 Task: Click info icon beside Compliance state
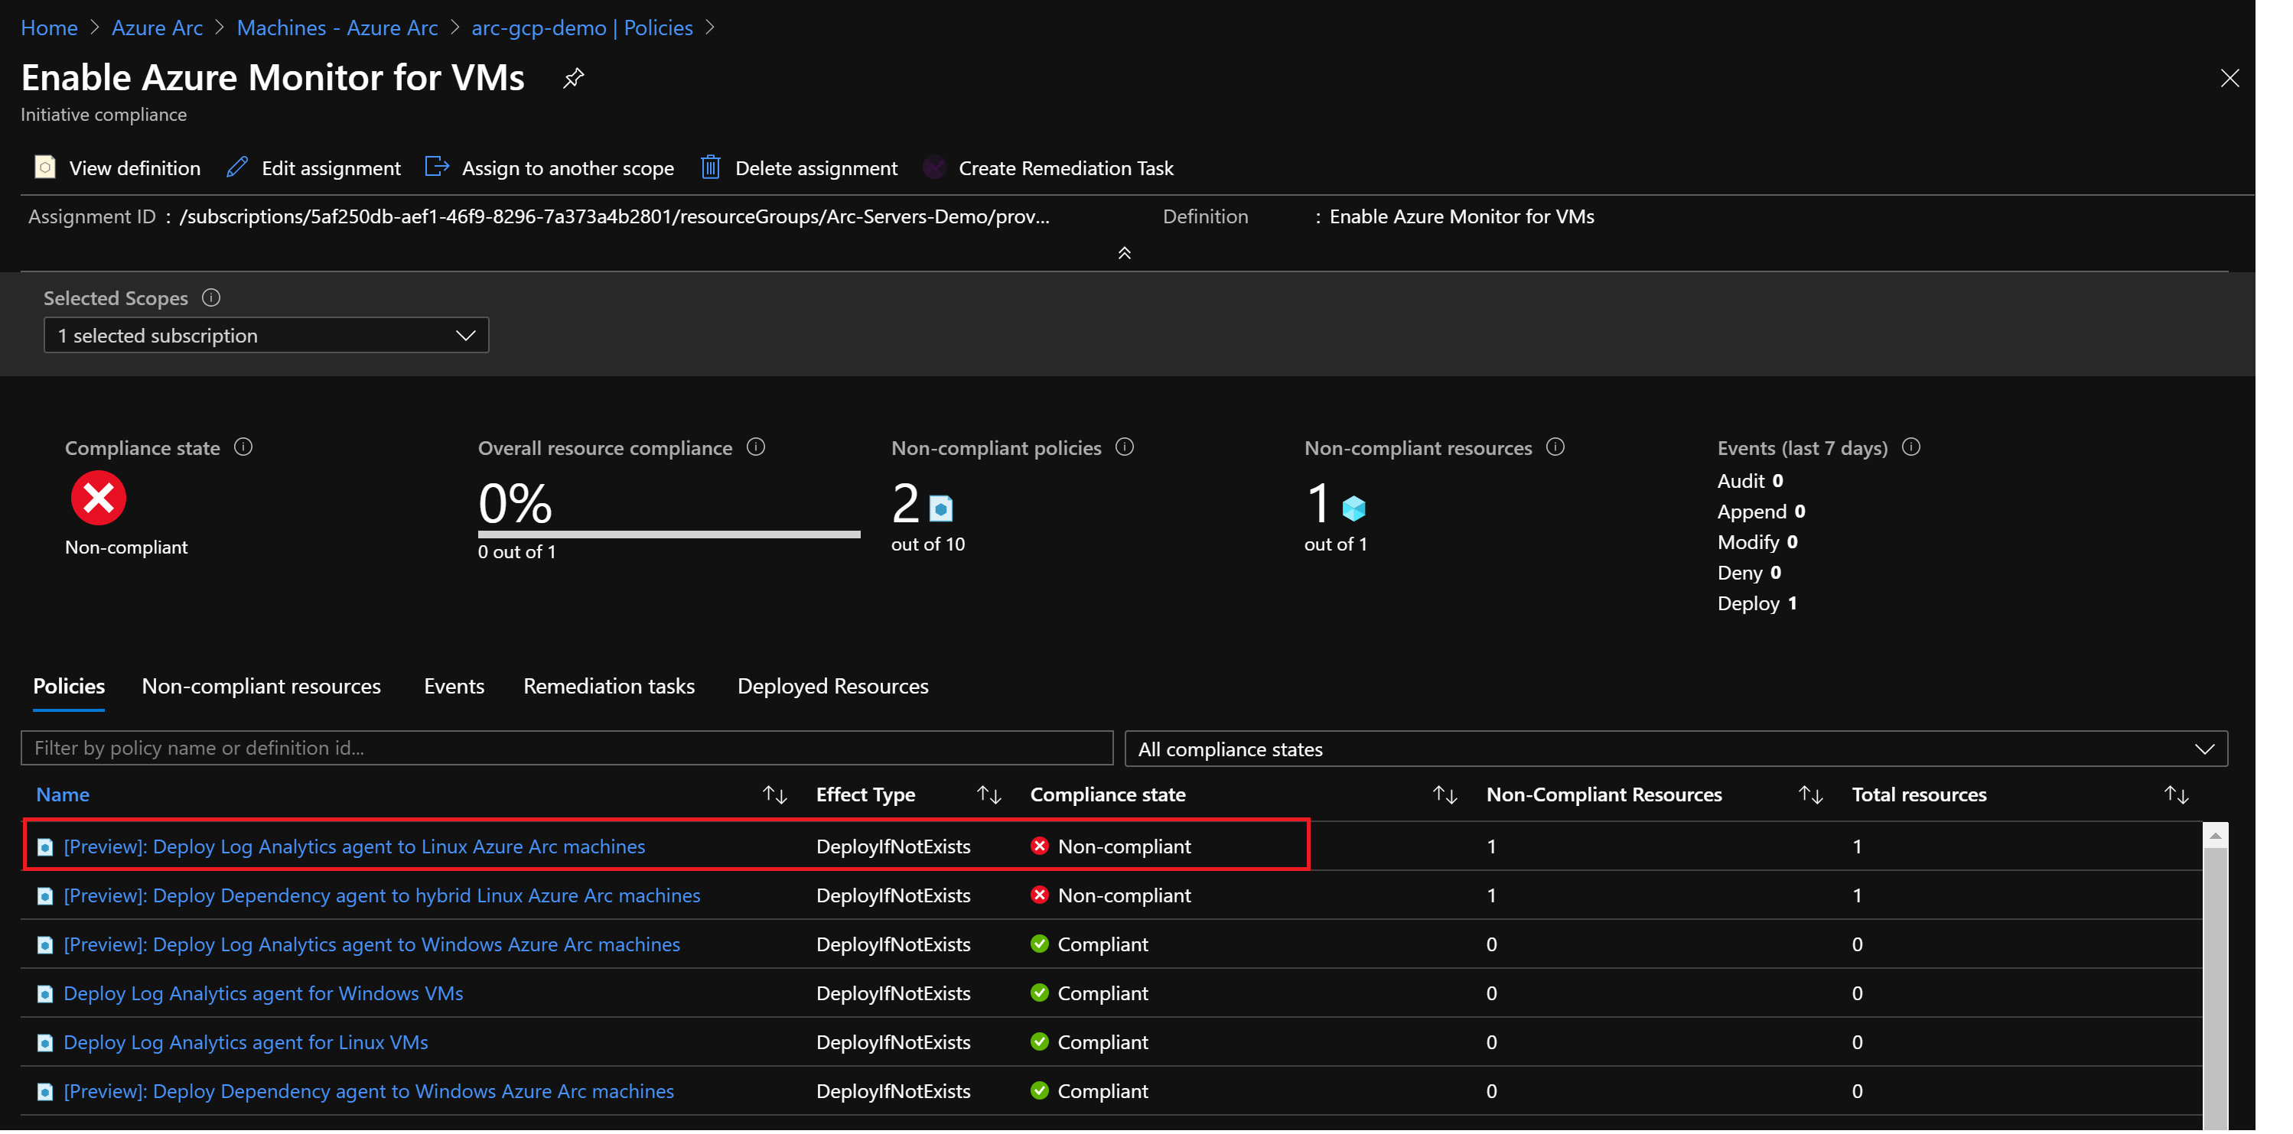point(243,447)
